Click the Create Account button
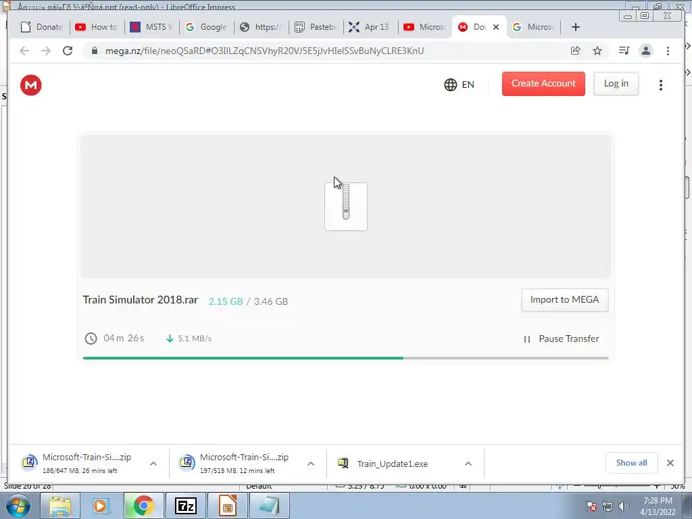692x519 pixels. point(543,84)
